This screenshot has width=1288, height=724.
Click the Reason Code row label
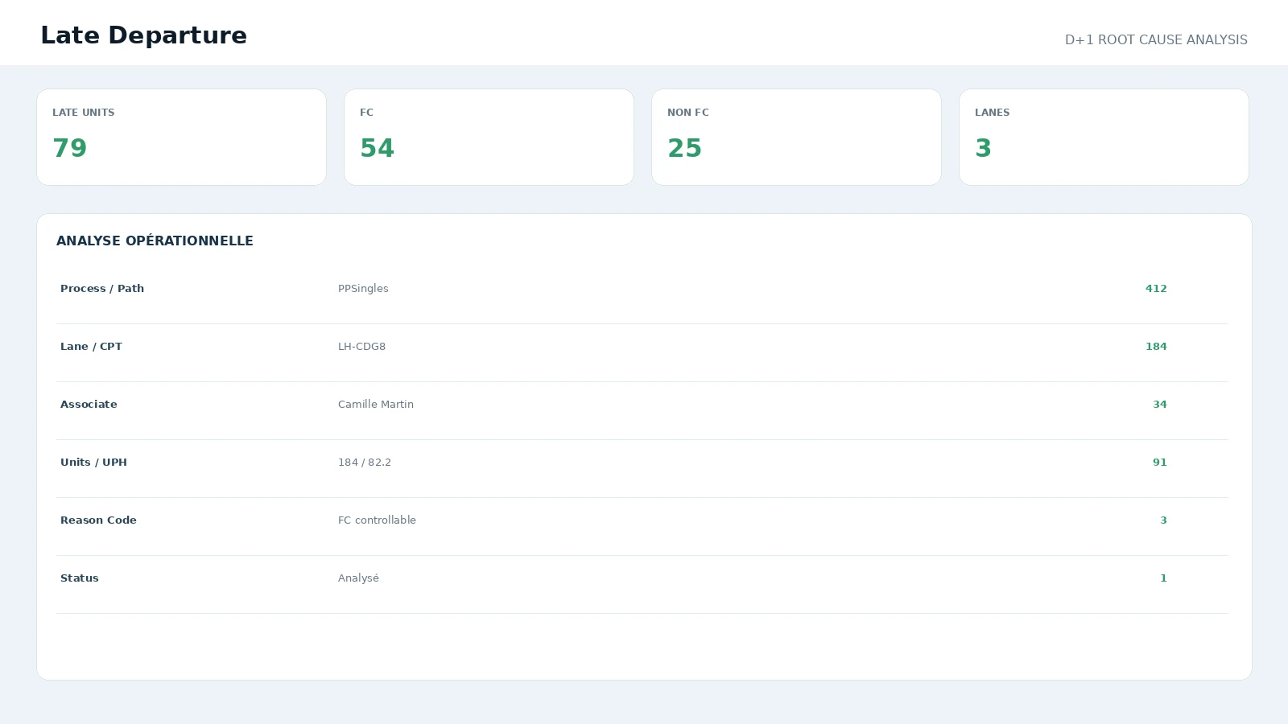(x=98, y=520)
